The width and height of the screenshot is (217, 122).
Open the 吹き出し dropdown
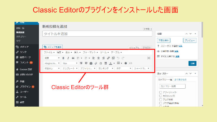(52, 68)
